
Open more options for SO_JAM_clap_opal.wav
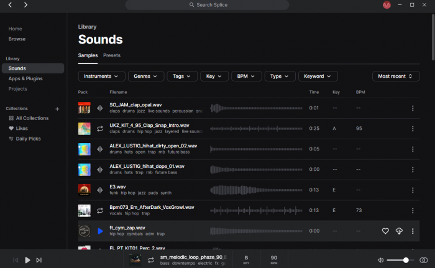(x=413, y=108)
